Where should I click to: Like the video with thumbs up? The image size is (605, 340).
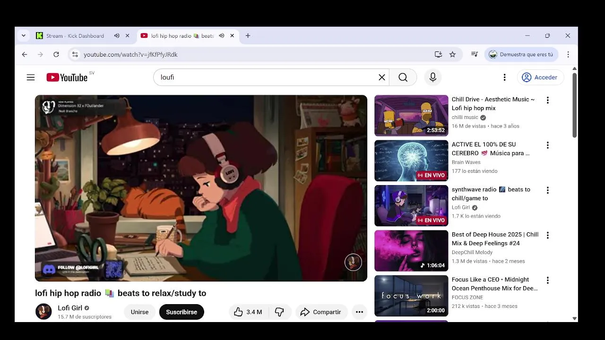[248, 312]
